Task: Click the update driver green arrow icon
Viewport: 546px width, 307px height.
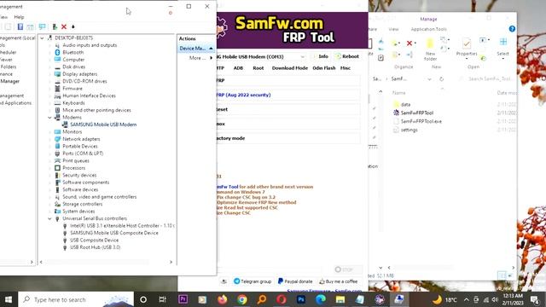Action: tap(55, 26)
